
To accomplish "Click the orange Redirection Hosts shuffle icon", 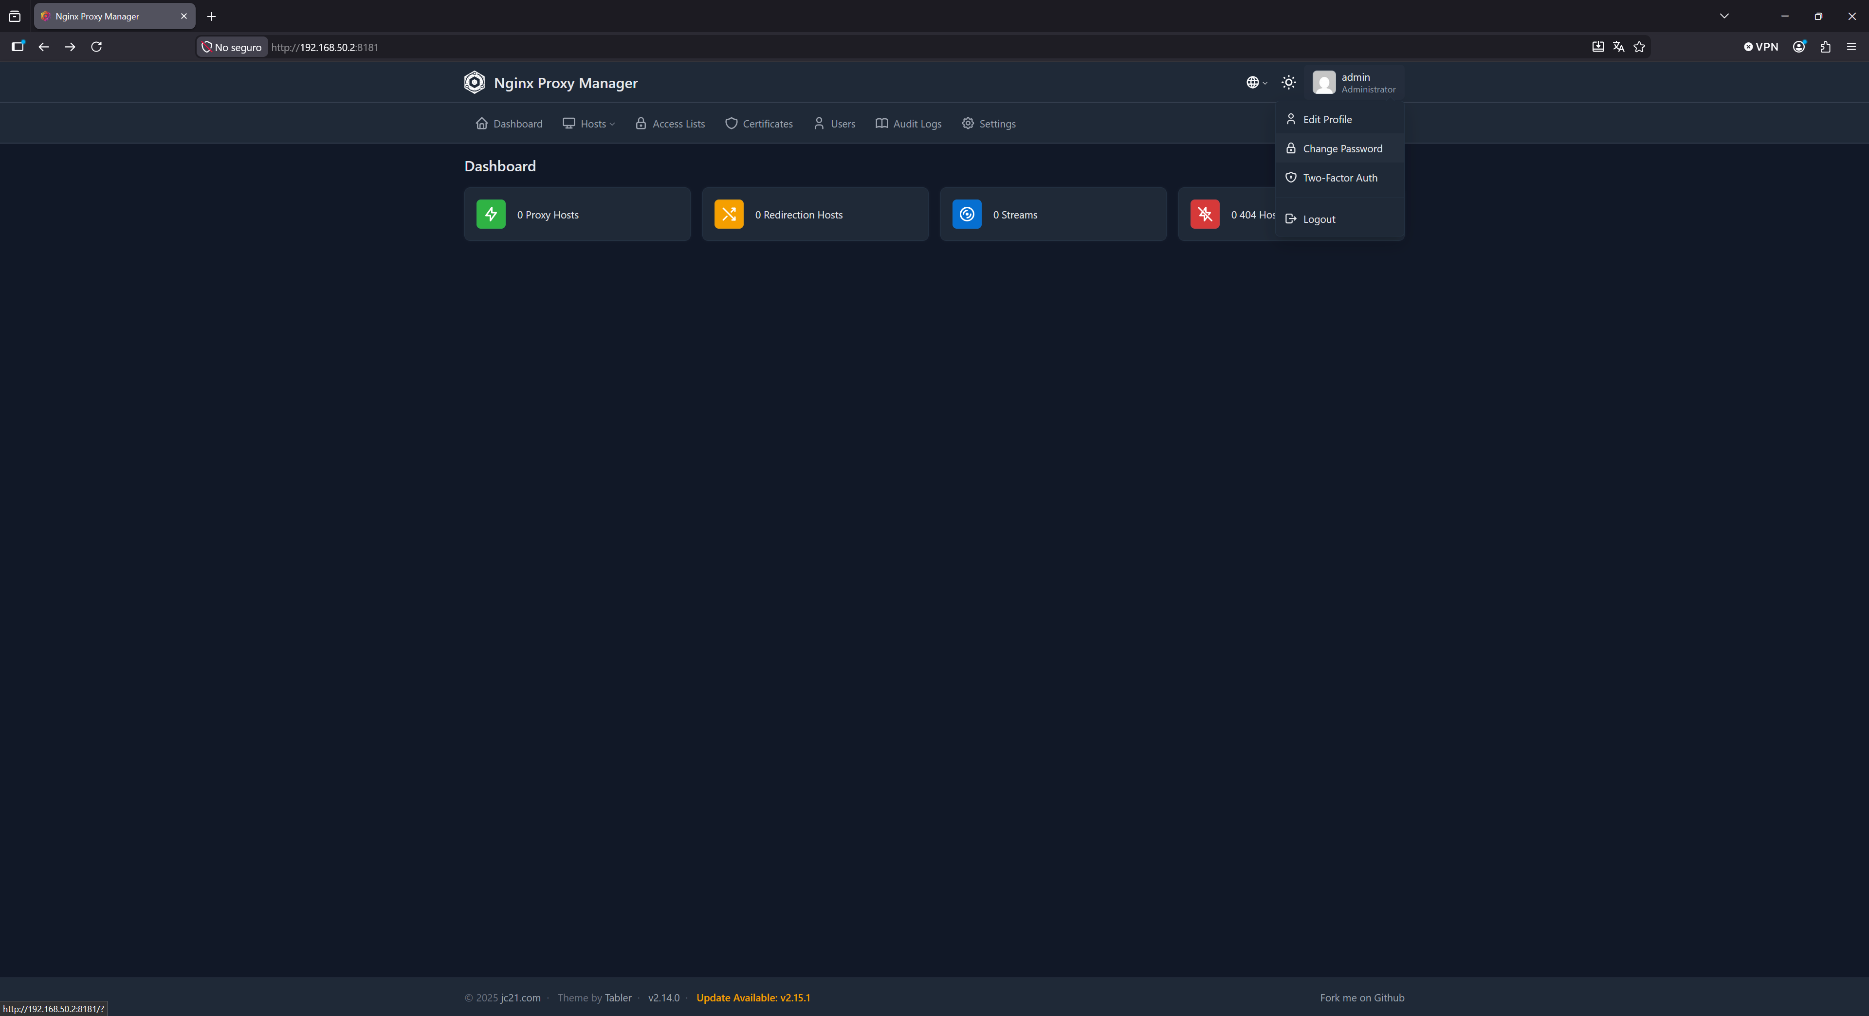I will (x=729, y=214).
